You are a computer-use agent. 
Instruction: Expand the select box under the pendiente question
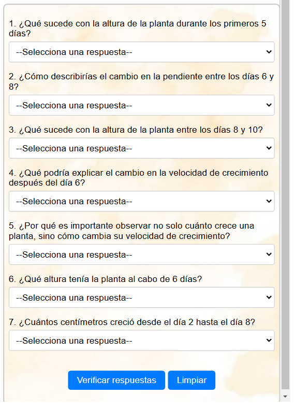(142, 105)
